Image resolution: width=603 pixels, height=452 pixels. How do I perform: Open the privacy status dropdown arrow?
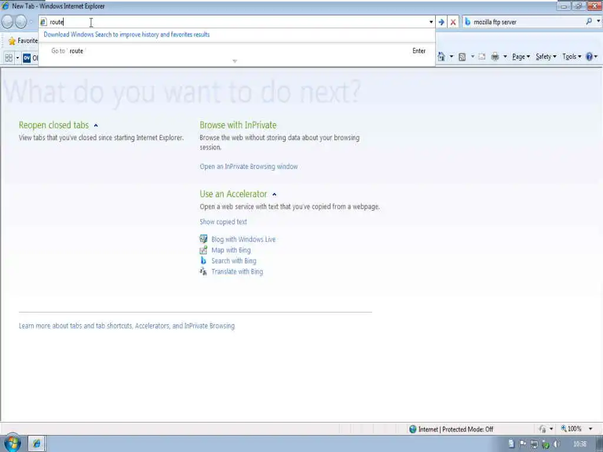551,429
